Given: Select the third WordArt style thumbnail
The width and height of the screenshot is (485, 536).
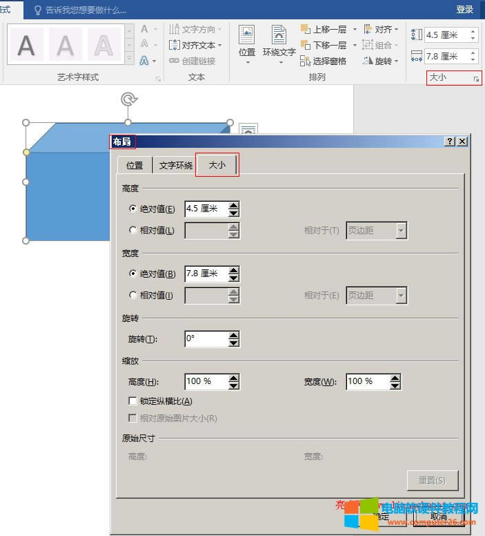Looking at the screenshot, I should pos(104,45).
